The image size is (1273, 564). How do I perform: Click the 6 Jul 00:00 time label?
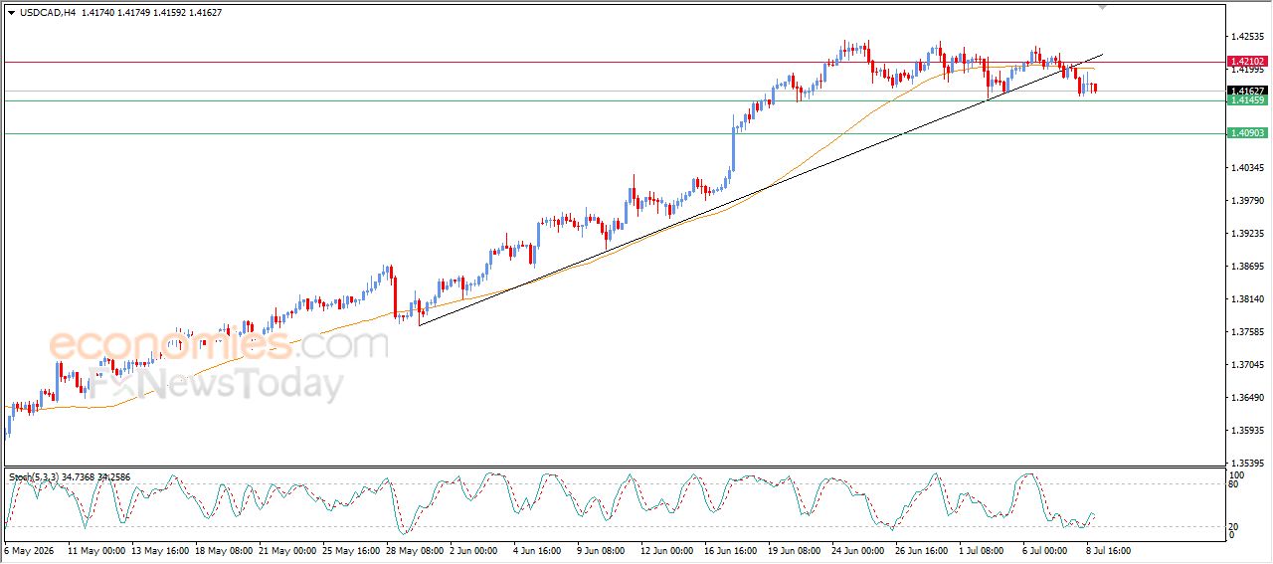(x=1047, y=550)
